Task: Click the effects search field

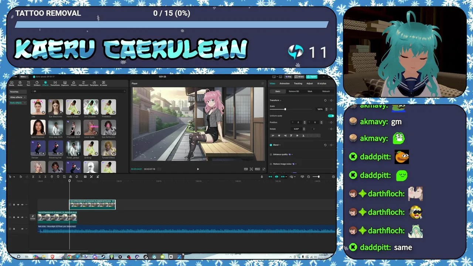Action: [x=78, y=91]
